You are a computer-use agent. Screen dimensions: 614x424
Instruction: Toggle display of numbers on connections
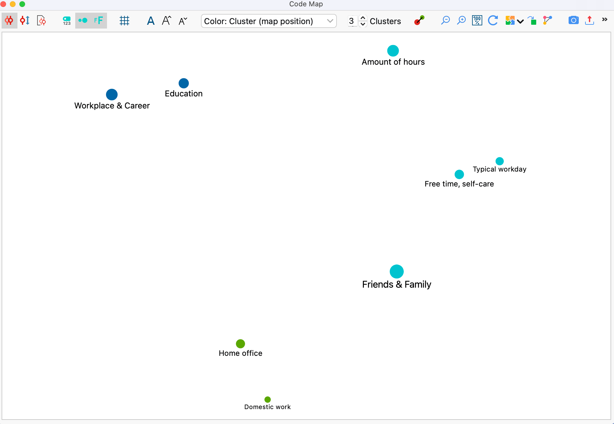tap(66, 20)
